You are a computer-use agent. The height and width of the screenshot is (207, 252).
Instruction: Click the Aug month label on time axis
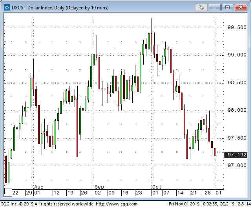[x=39, y=187]
